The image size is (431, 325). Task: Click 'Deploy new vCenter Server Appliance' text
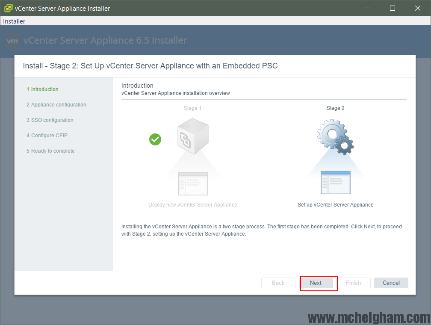coord(193,205)
